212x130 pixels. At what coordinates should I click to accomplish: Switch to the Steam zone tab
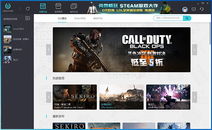coord(80,18)
